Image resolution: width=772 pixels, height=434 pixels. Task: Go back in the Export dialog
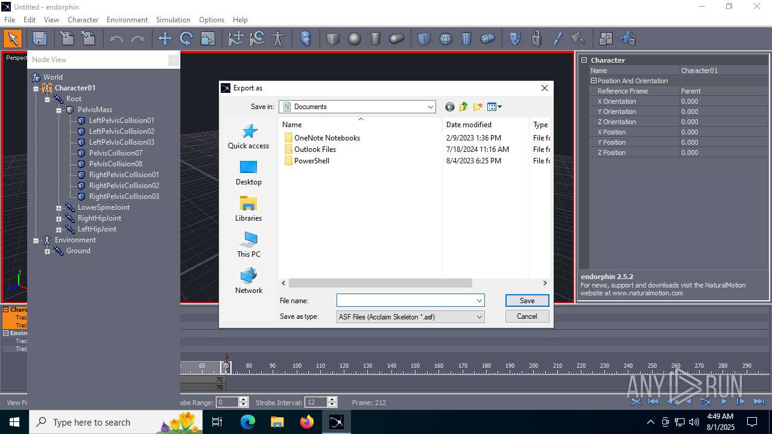[x=449, y=107]
